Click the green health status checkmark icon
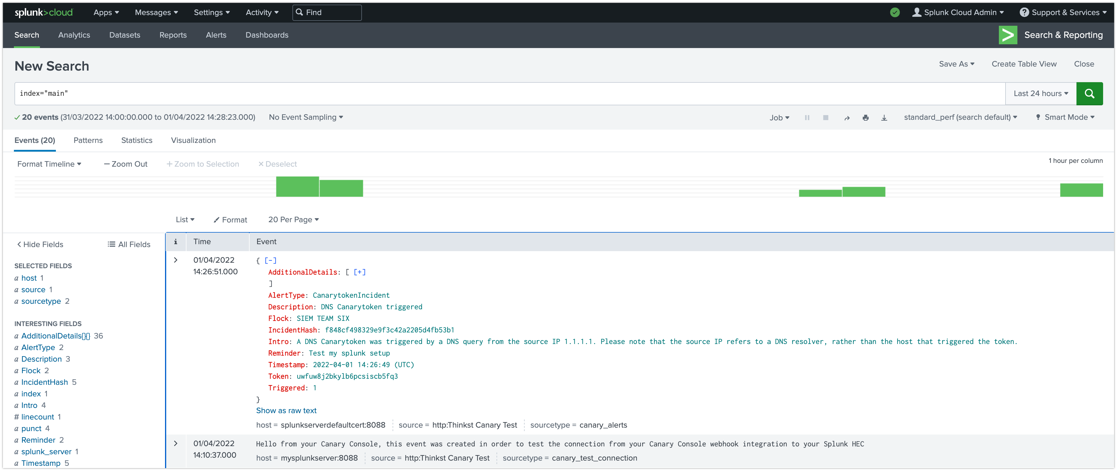This screenshot has width=1117, height=471. [895, 12]
